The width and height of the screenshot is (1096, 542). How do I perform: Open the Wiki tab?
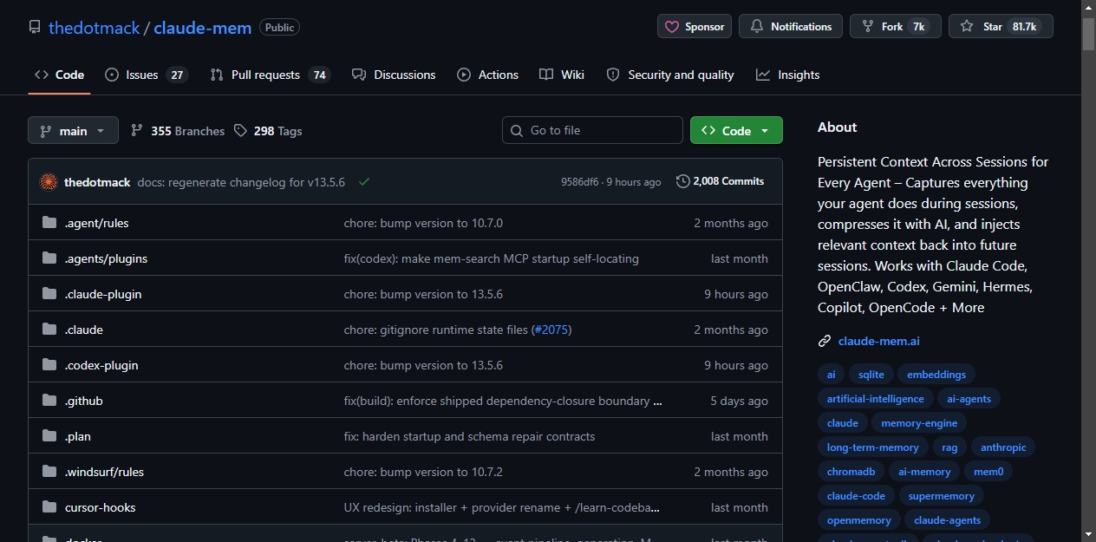coord(562,75)
